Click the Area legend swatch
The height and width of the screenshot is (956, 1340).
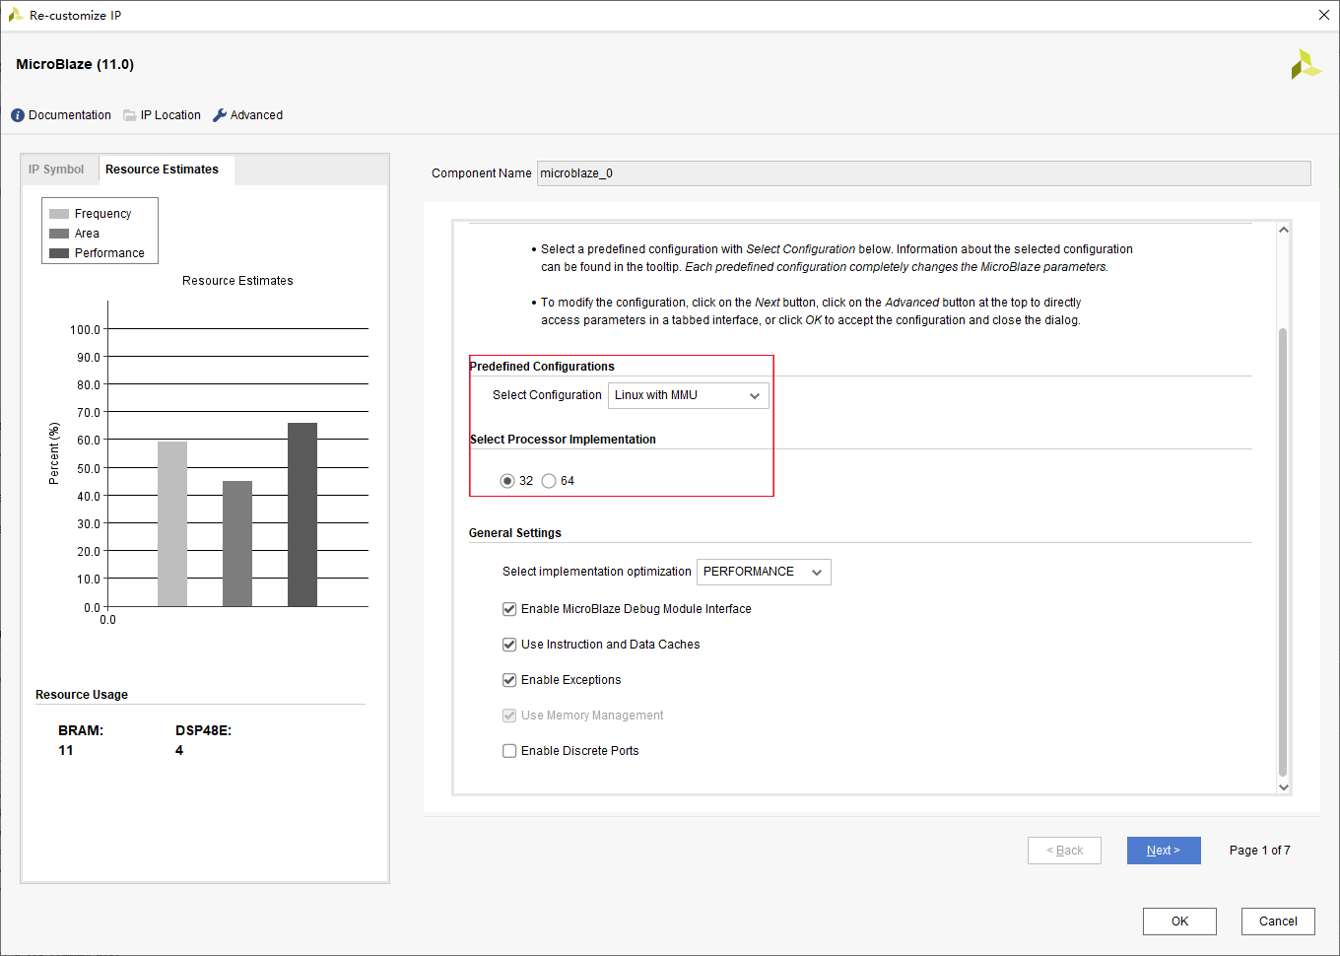tap(59, 234)
